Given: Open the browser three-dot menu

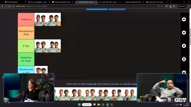Looking at the screenshot, I should [189, 6].
